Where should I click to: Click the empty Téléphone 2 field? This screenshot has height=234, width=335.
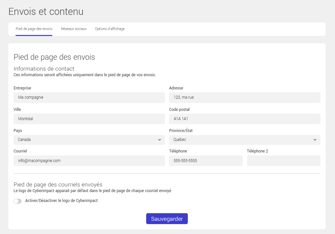[283, 160]
